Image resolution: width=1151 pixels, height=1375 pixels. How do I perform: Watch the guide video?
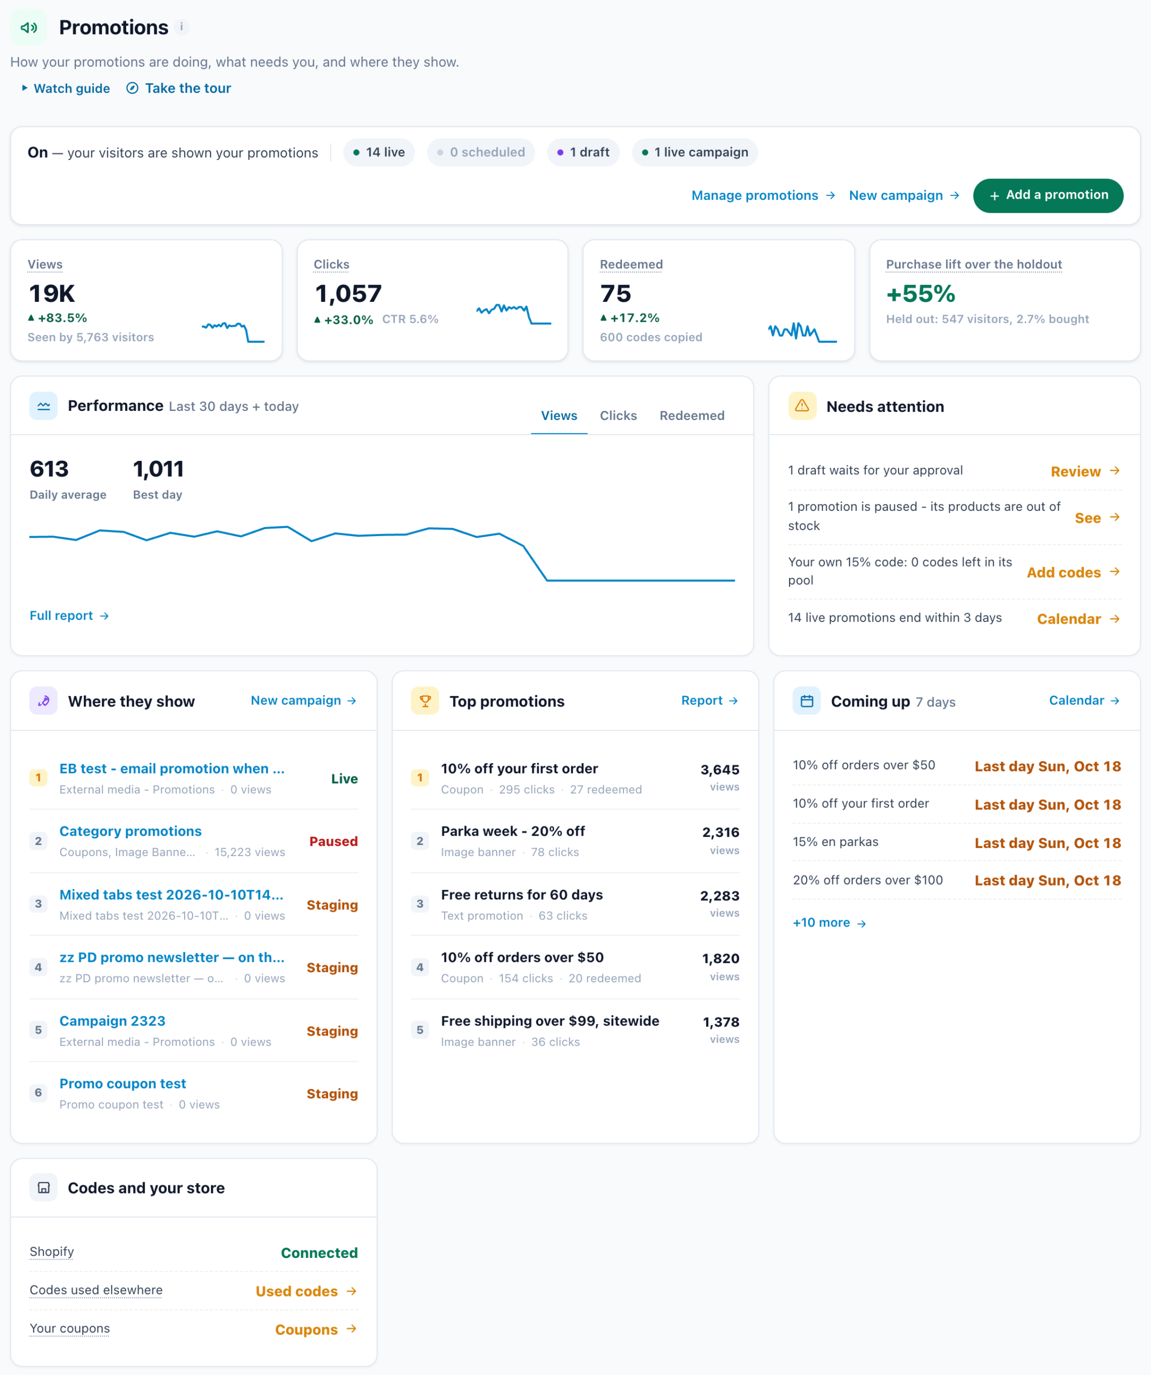click(66, 89)
